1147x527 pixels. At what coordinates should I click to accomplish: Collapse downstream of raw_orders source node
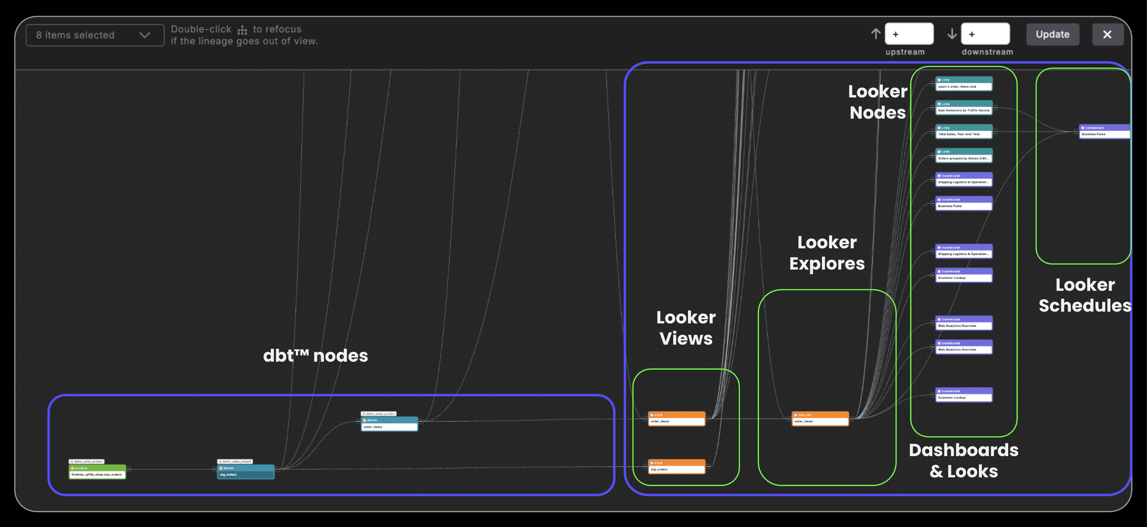(x=129, y=469)
